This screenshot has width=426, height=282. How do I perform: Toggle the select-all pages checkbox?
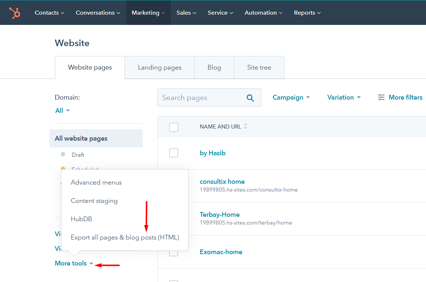[173, 127]
